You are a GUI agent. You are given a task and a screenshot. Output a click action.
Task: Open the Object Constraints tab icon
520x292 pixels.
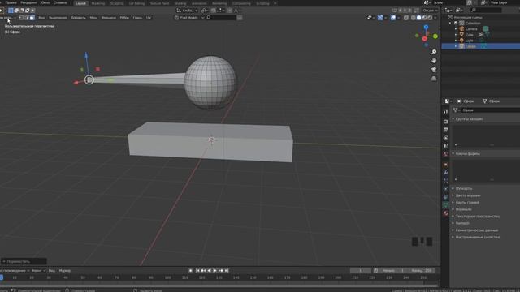coord(446,197)
